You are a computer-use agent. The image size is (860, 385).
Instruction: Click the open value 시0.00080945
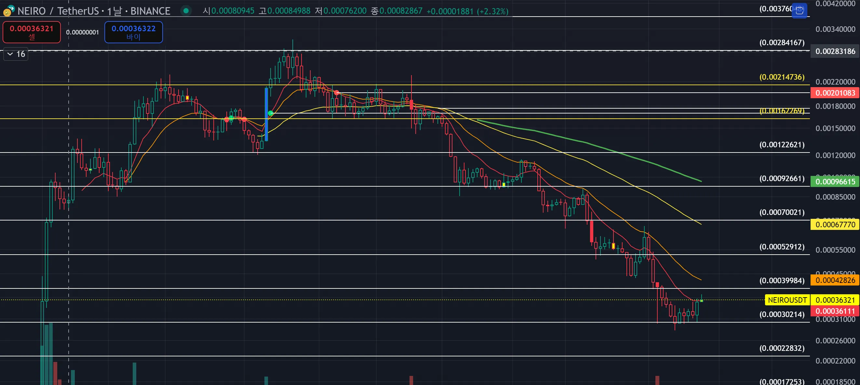coord(228,11)
